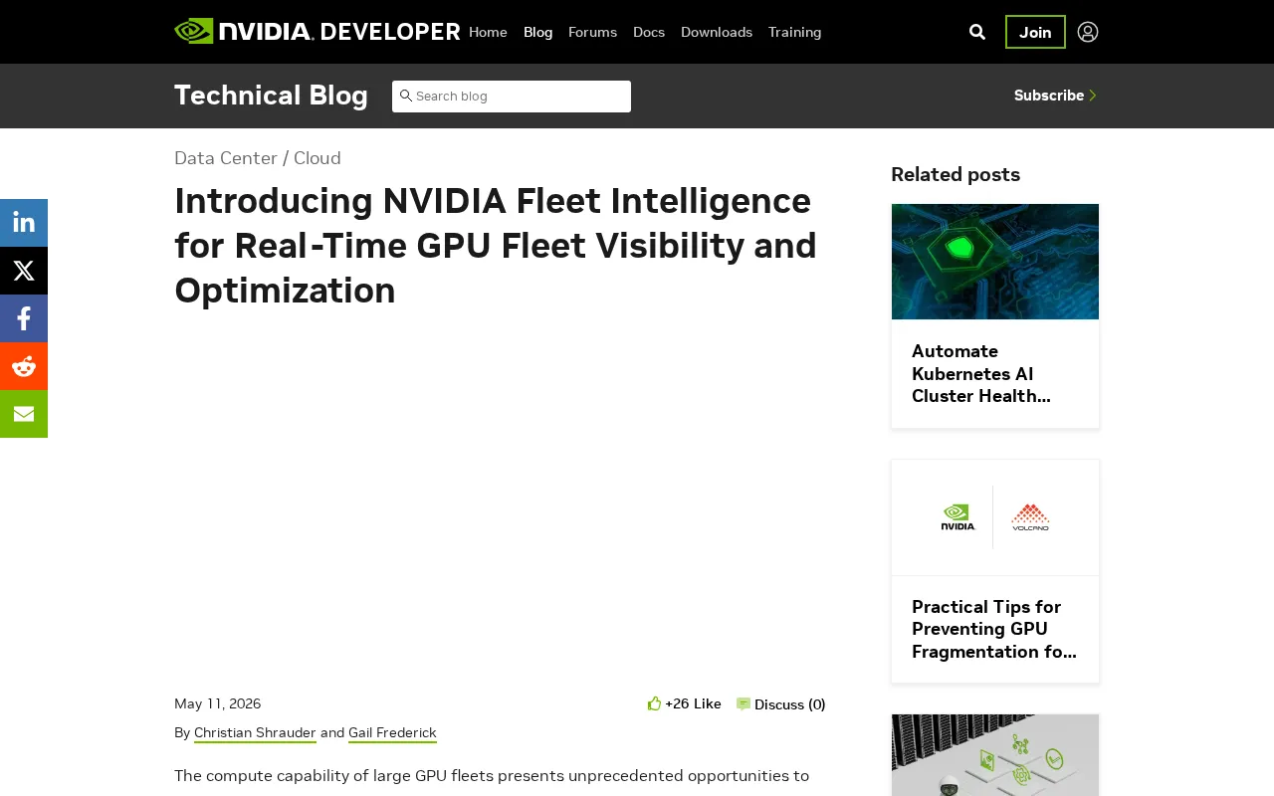Open the site search magnifier icon
This screenshot has width=1274, height=796.
977,32
